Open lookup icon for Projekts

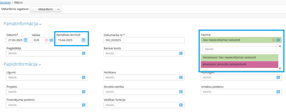84,92
